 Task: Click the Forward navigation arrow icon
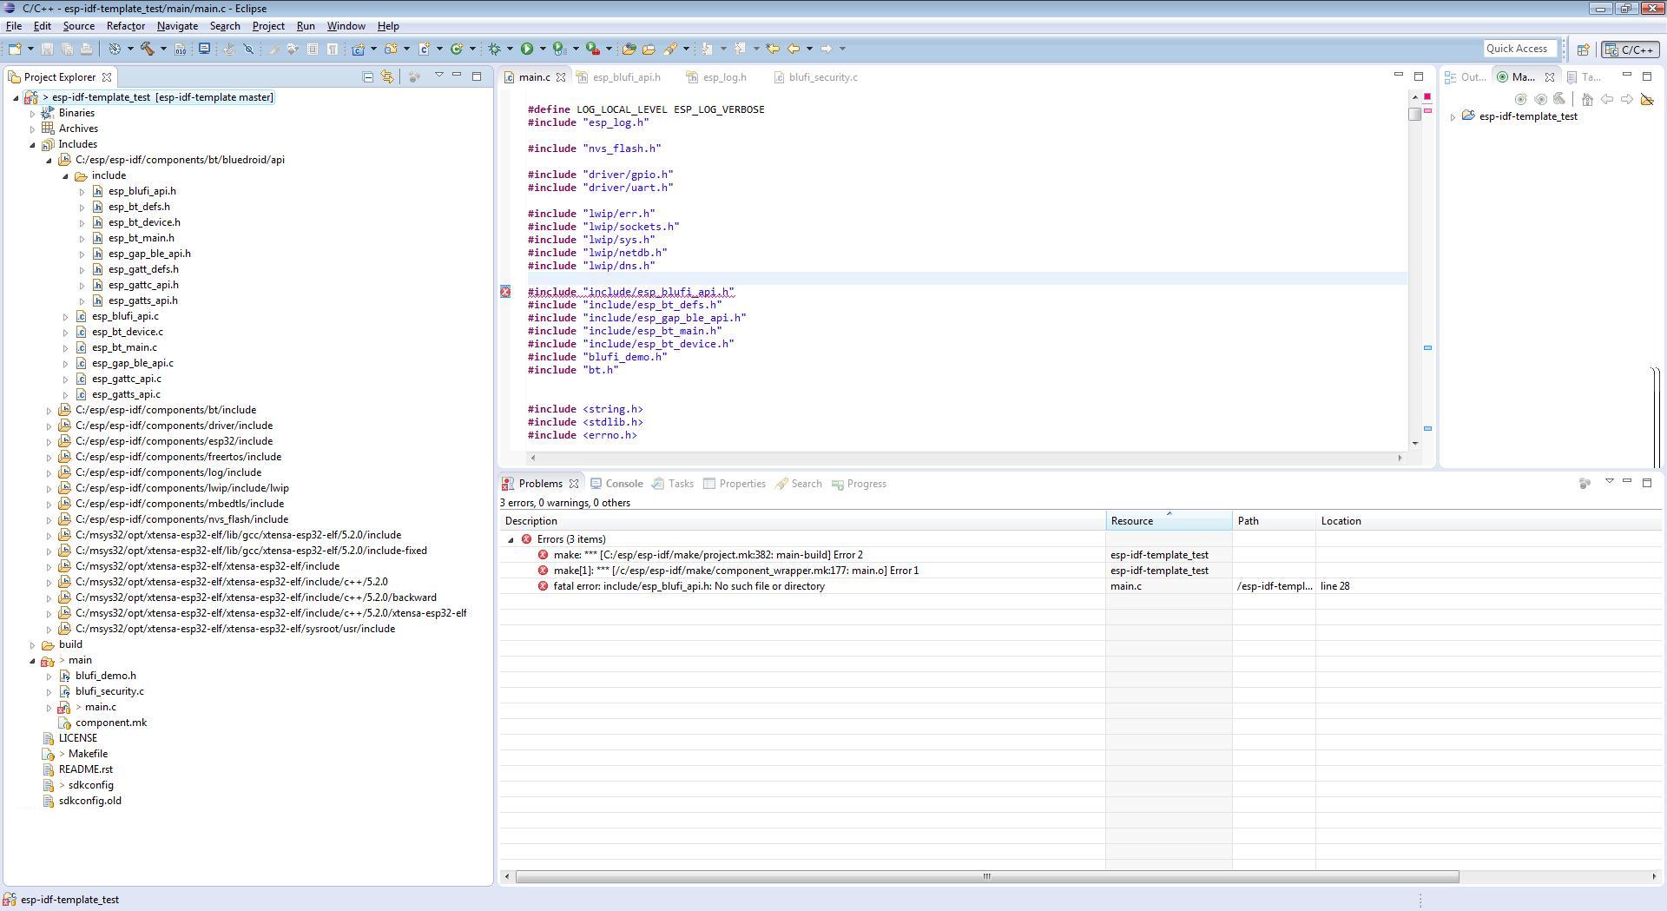[x=826, y=49]
